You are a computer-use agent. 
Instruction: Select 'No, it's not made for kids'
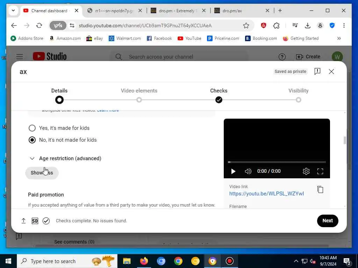(x=32, y=140)
